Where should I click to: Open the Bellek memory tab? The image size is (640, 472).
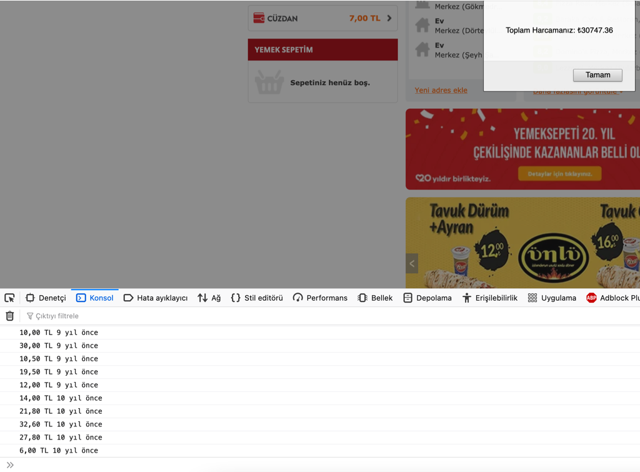(375, 298)
